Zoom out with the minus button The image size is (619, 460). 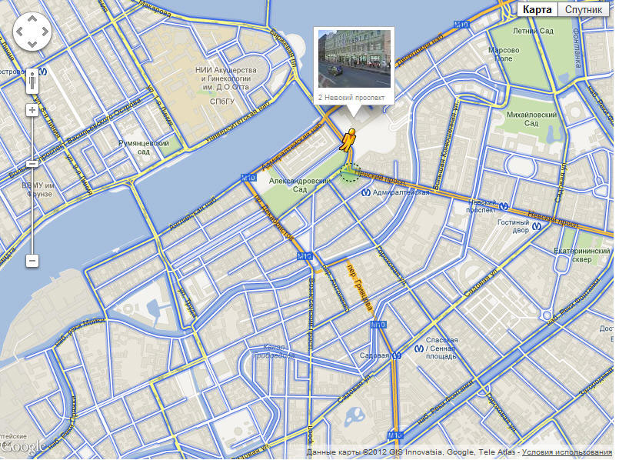tap(32, 261)
